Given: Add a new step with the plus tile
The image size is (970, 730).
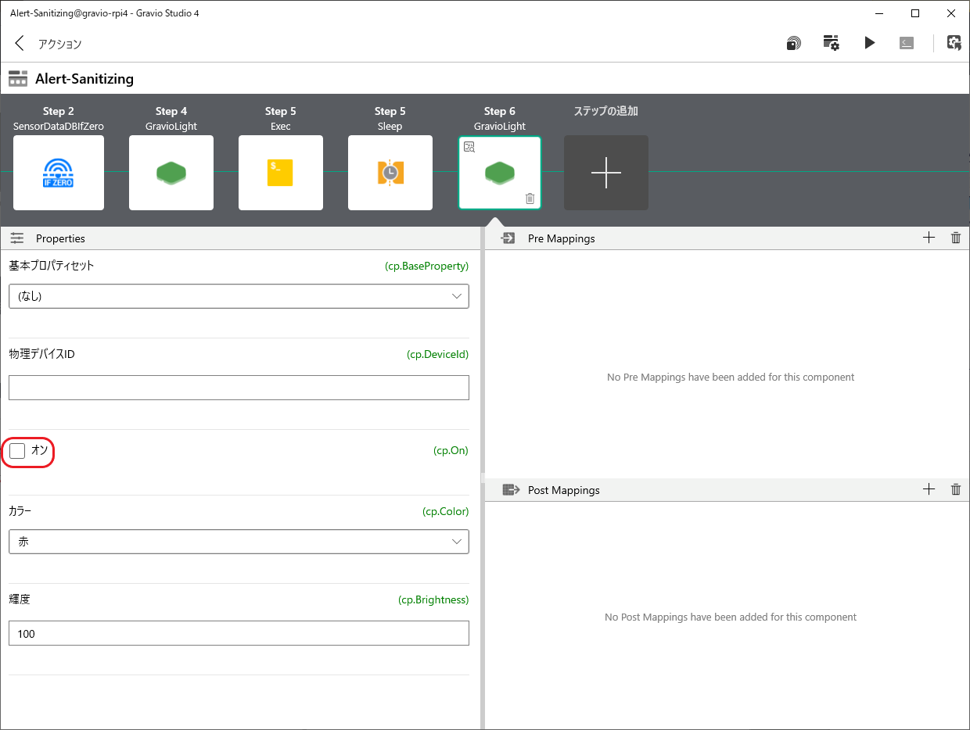Looking at the screenshot, I should pos(606,173).
